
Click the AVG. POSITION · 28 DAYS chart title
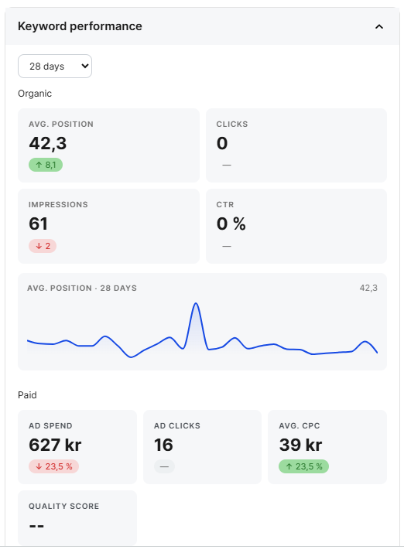(82, 288)
